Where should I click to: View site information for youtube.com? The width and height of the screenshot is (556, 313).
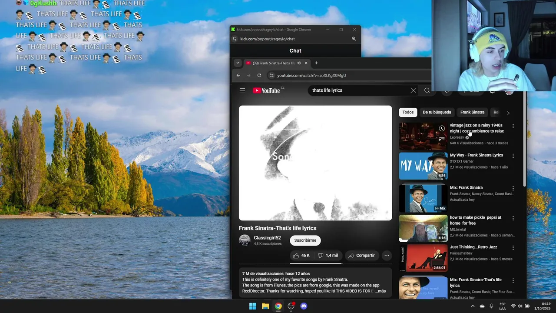271,75
